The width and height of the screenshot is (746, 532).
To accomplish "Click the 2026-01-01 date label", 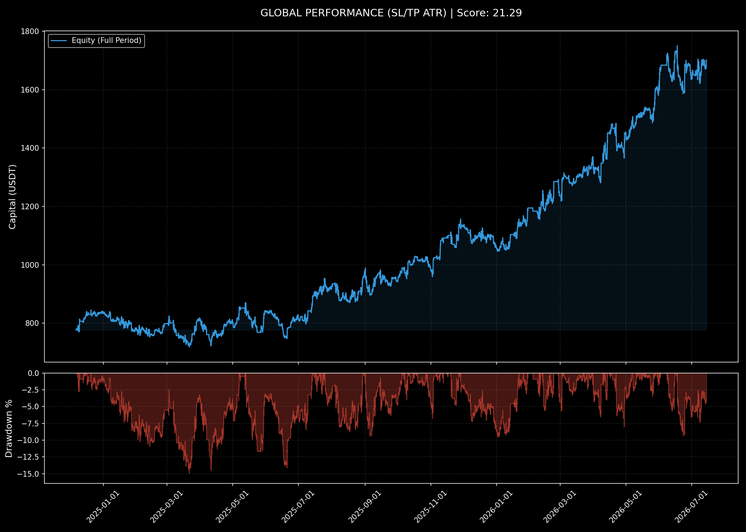I will point(496,506).
